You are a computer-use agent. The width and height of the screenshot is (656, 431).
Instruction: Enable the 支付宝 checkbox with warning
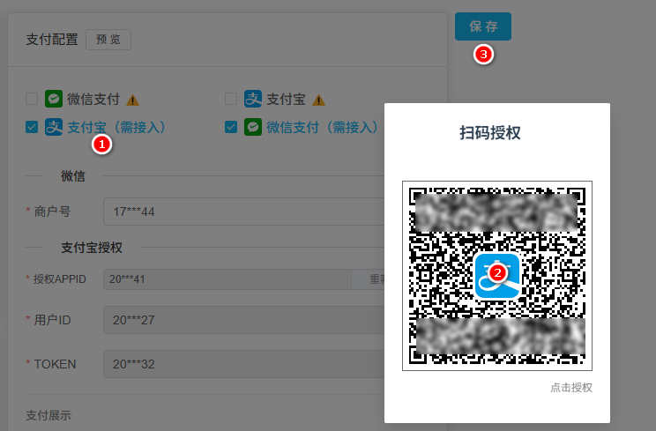[231, 99]
